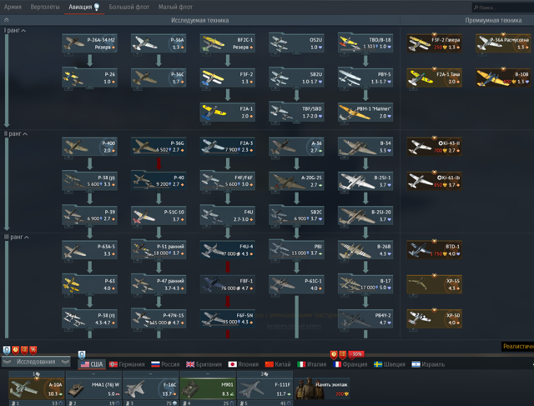The image size is (534, 406).
Task: Select the B-34 bomber card
Action: click(365, 147)
